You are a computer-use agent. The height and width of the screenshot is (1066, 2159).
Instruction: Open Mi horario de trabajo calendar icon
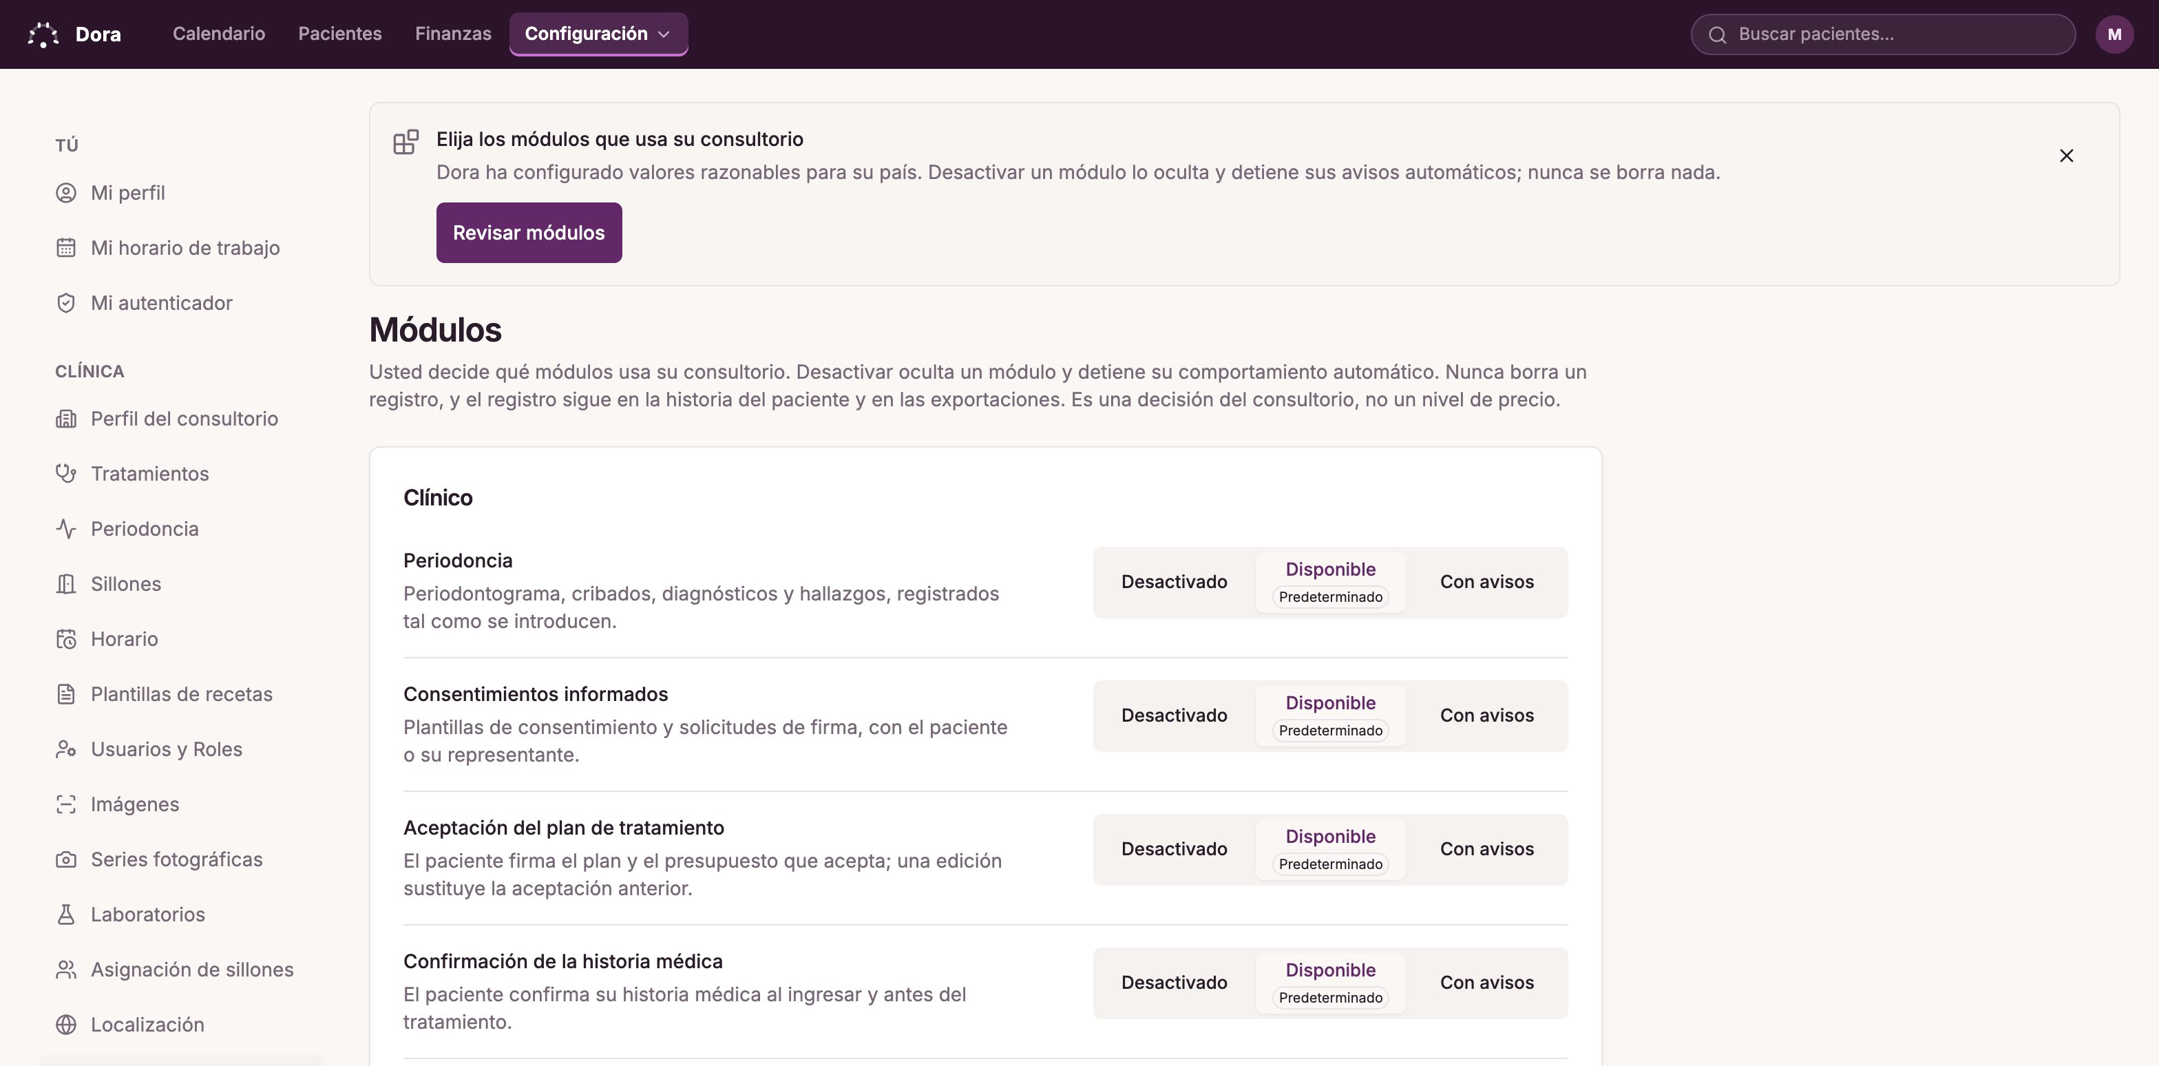coord(66,248)
